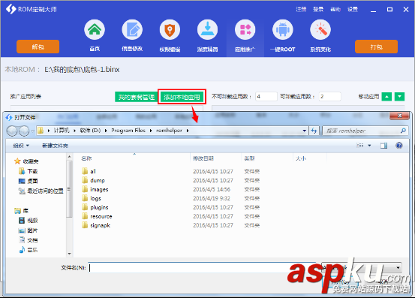The image size is (415, 298).
Task: Click the 不可卸载应用数 input field
Action: pos(266,97)
